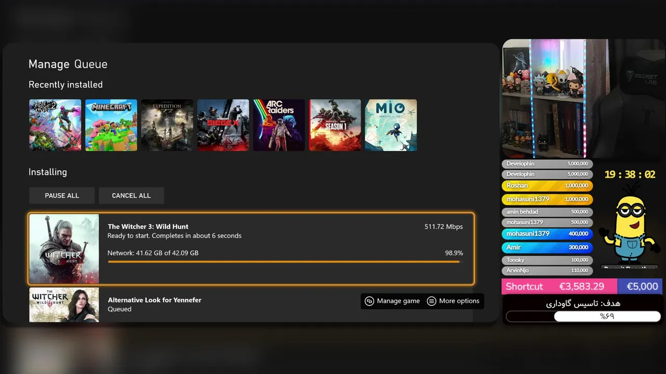Open the High on Life 2 tile
The image size is (666, 374).
point(55,125)
